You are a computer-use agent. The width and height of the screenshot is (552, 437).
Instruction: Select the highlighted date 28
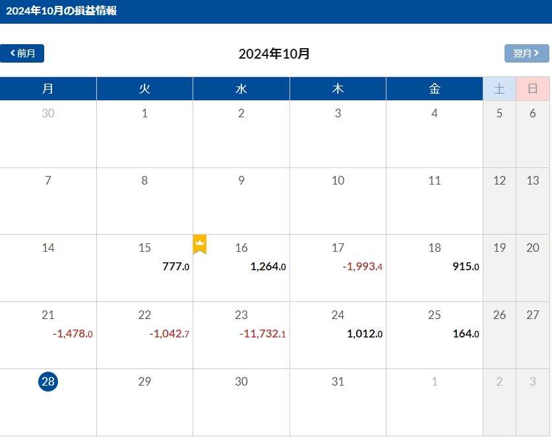[48, 382]
